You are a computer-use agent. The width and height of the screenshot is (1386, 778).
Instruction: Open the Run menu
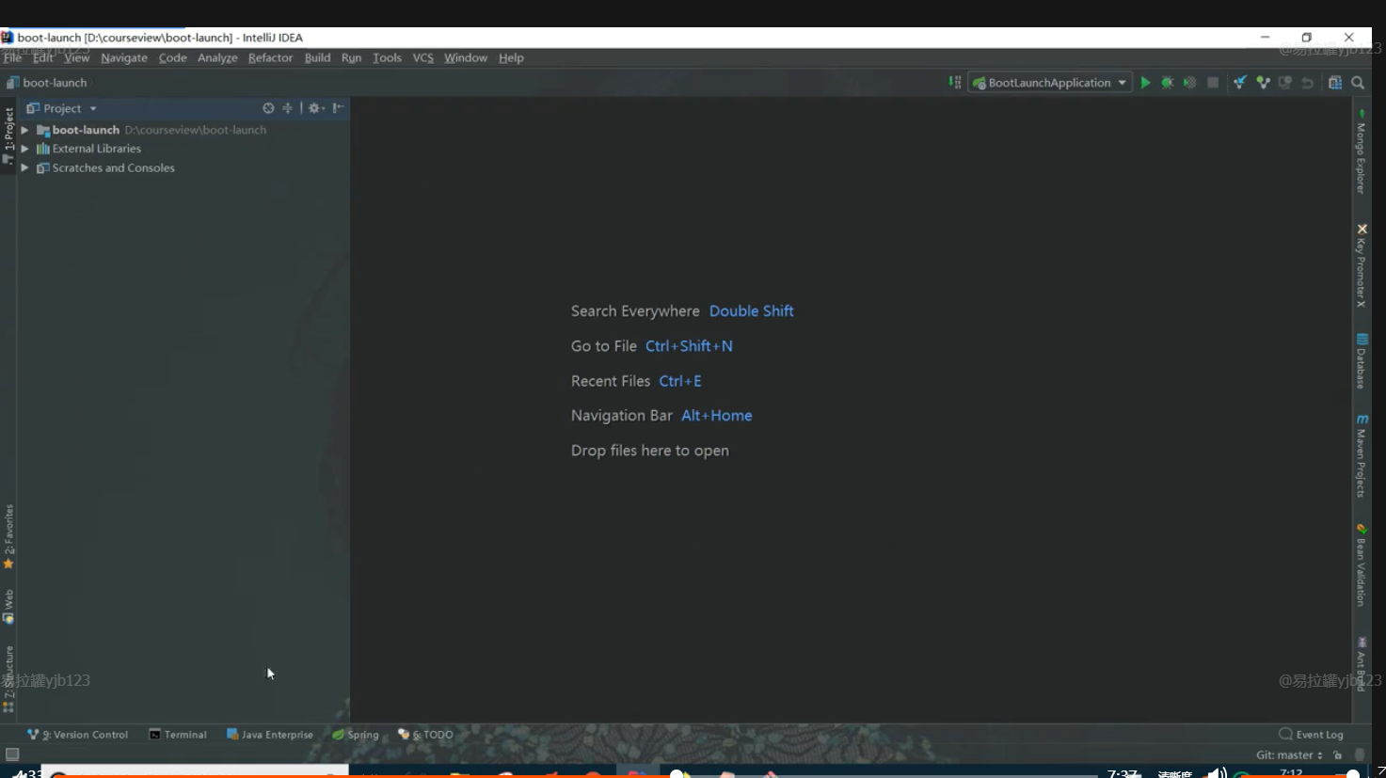click(x=351, y=57)
